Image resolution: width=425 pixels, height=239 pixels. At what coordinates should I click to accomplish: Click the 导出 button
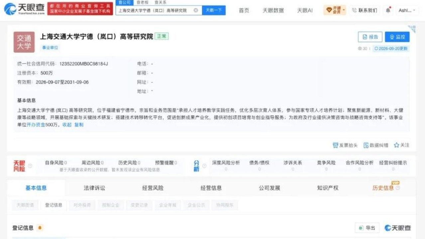367,228
